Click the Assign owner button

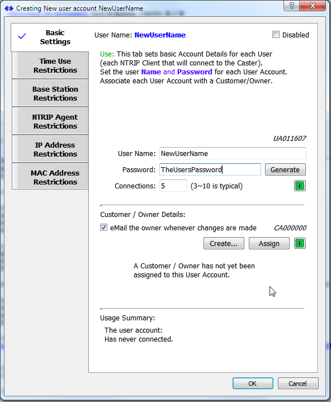(x=269, y=243)
